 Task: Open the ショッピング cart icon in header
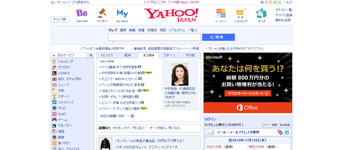(x=241, y=13)
